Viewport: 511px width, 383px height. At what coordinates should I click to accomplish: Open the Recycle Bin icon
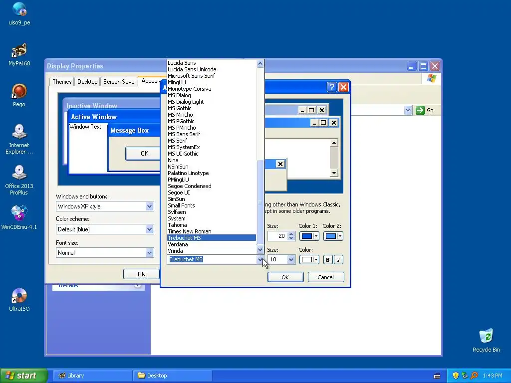486,340
